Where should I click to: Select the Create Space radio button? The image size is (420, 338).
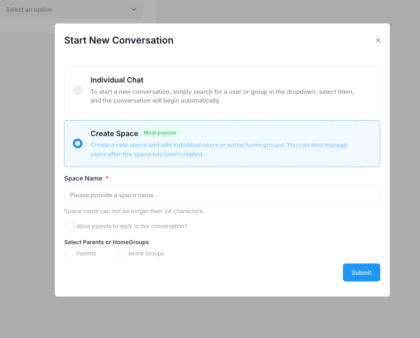(x=77, y=144)
